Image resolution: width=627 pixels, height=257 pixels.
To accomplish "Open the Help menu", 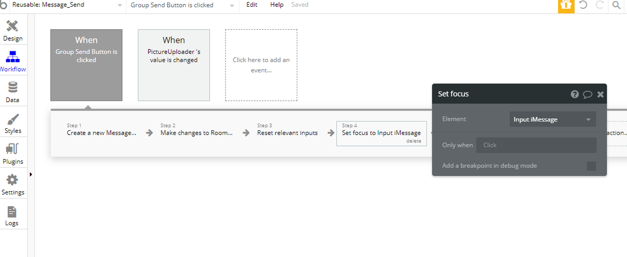I will tap(277, 5).
